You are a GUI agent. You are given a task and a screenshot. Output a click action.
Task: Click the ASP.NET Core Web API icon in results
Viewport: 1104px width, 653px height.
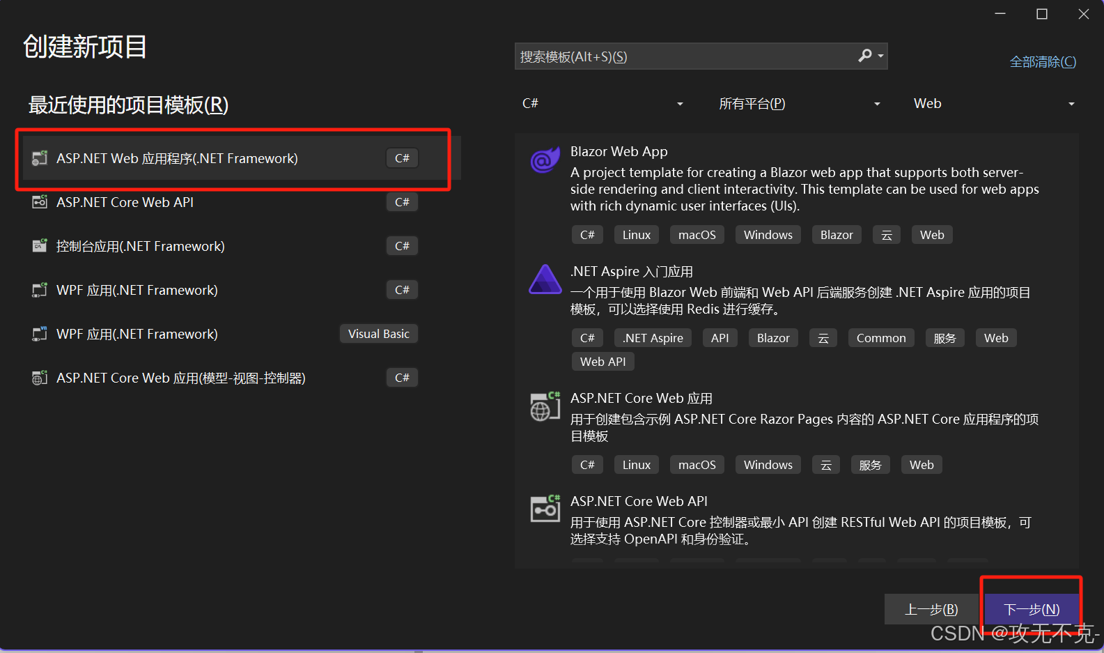pyautogui.click(x=545, y=509)
